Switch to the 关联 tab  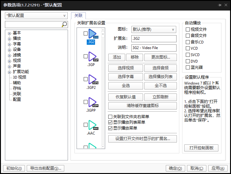tap(78, 16)
